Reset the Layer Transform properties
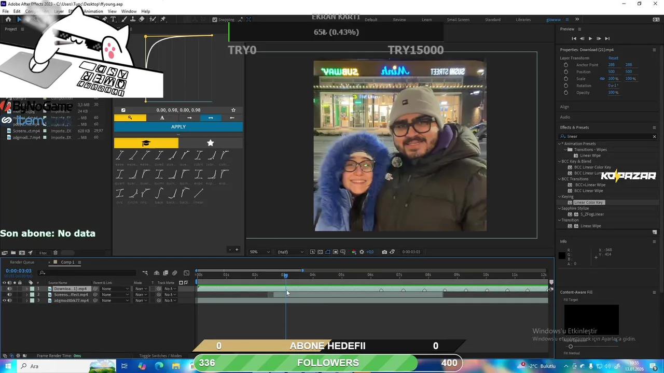The height and width of the screenshot is (373, 664). (613, 58)
